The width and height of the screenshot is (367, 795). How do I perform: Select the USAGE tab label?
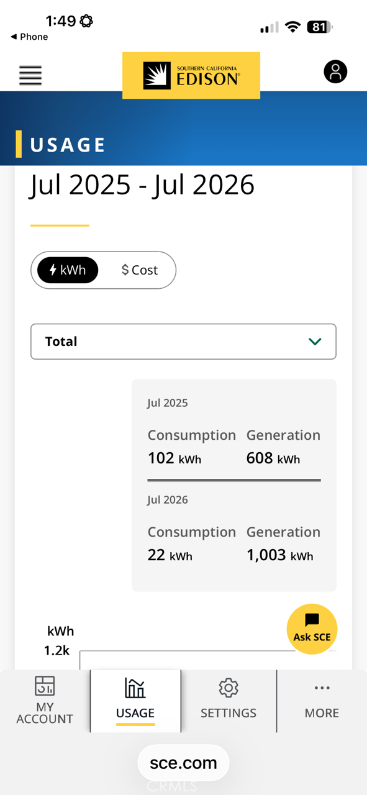point(135,713)
